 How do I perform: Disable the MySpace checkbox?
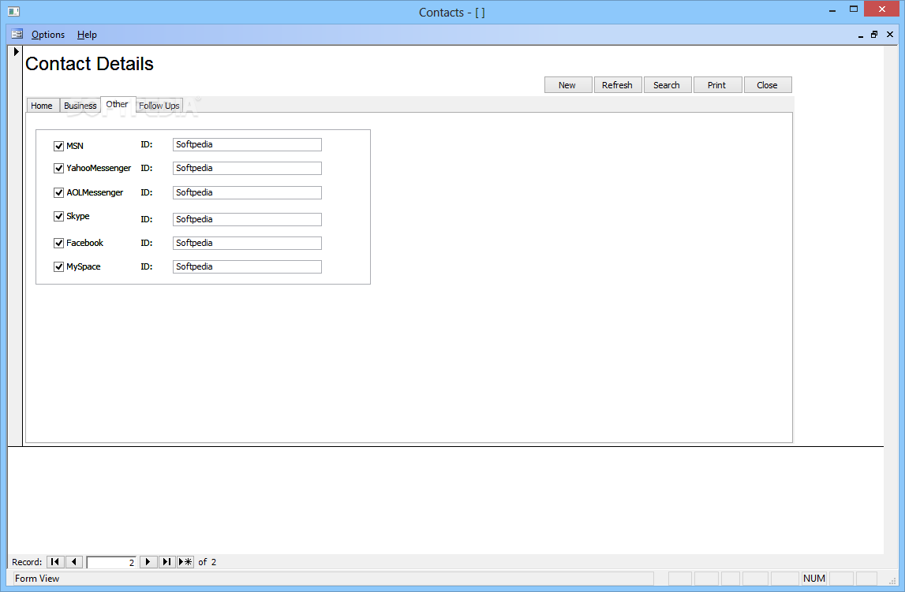click(x=58, y=267)
